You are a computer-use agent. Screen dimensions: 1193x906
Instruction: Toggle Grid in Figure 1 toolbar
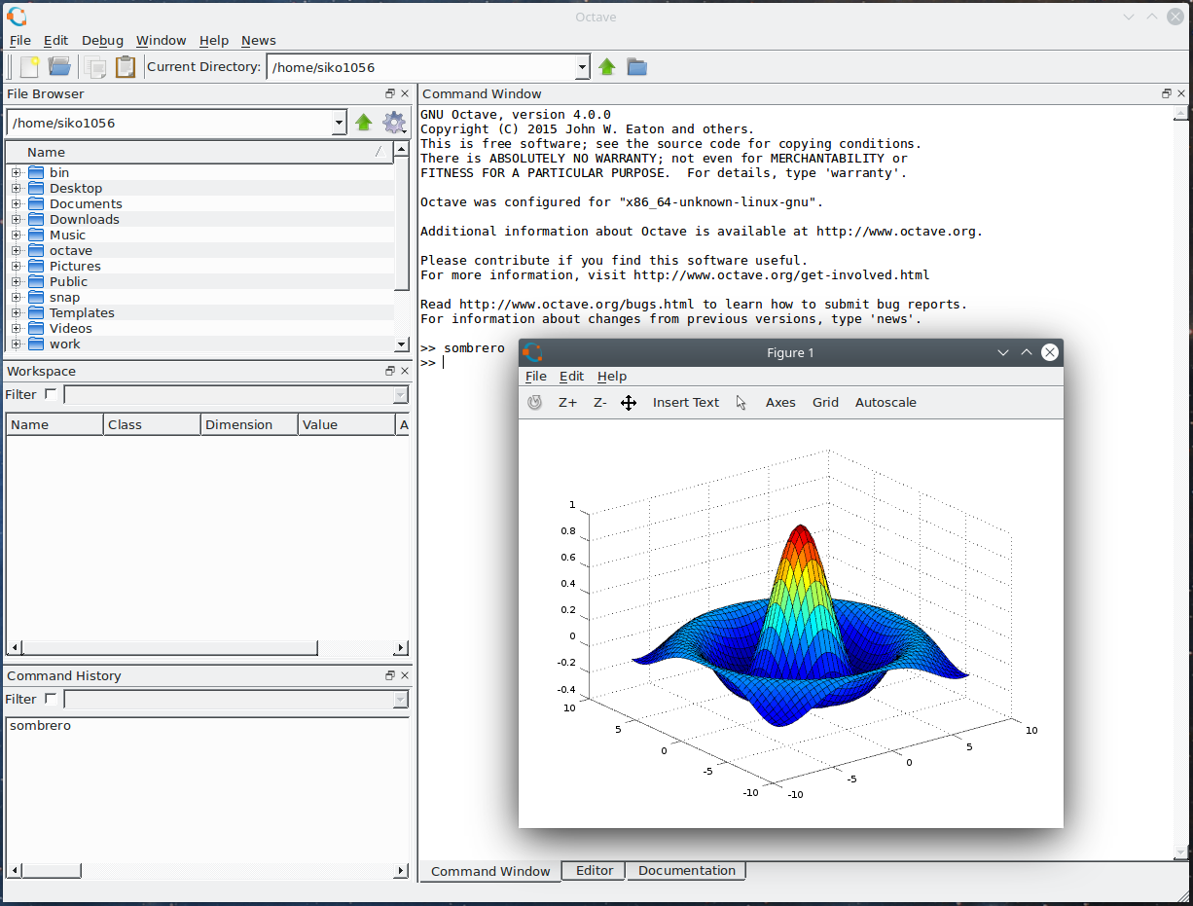(x=825, y=403)
